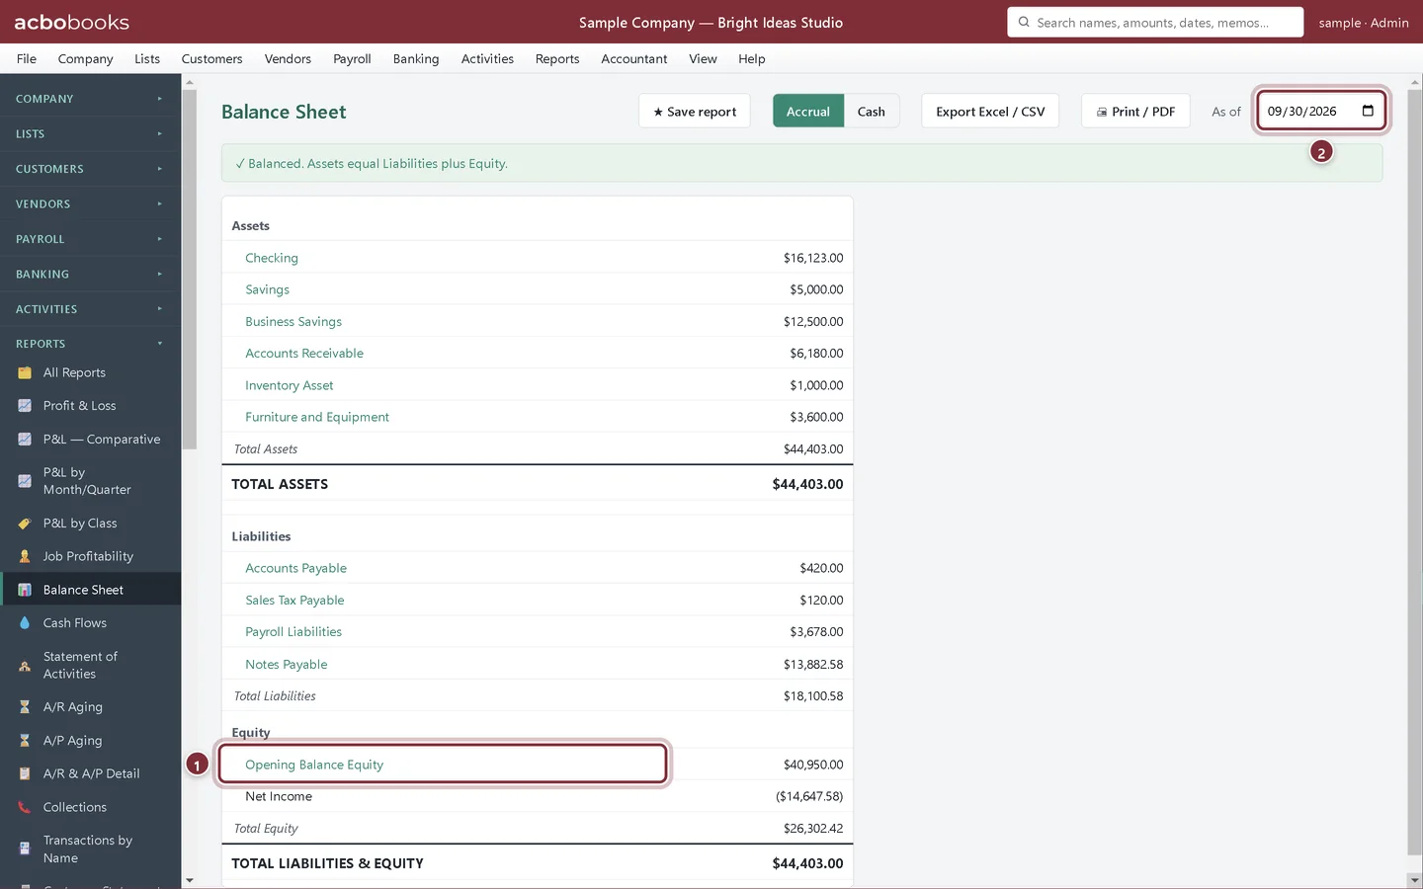Click the sidebar scrollbar down arrow
1423x889 pixels.
[x=190, y=880]
